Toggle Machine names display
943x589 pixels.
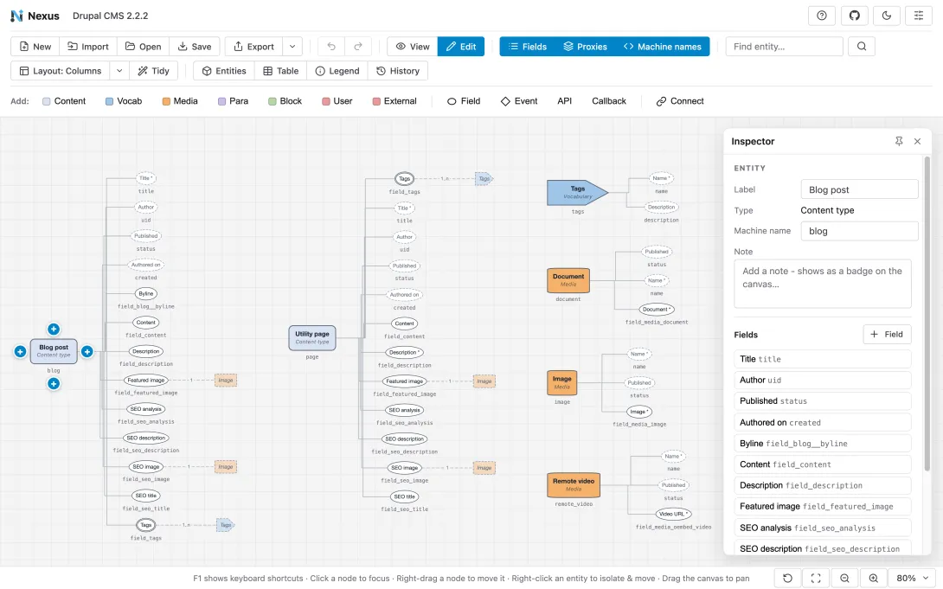[x=662, y=47]
